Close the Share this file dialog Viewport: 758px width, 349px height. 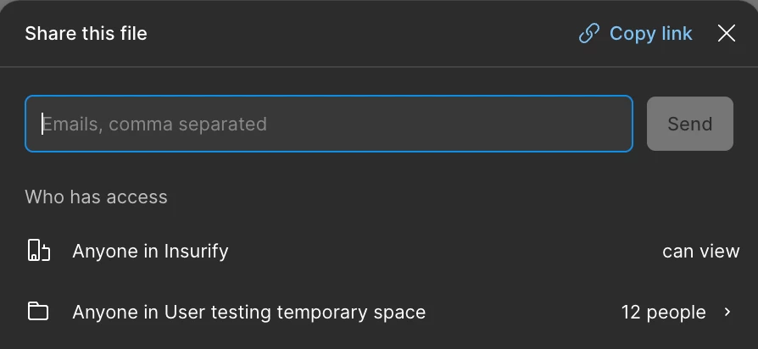pyautogui.click(x=726, y=34)
